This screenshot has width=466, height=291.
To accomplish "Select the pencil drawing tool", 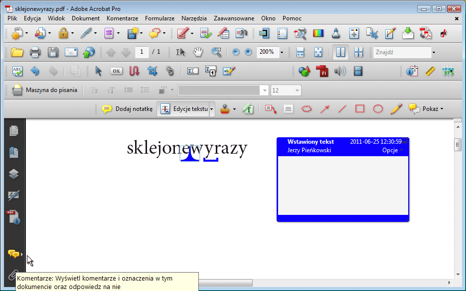I will (x=396, y=108).
